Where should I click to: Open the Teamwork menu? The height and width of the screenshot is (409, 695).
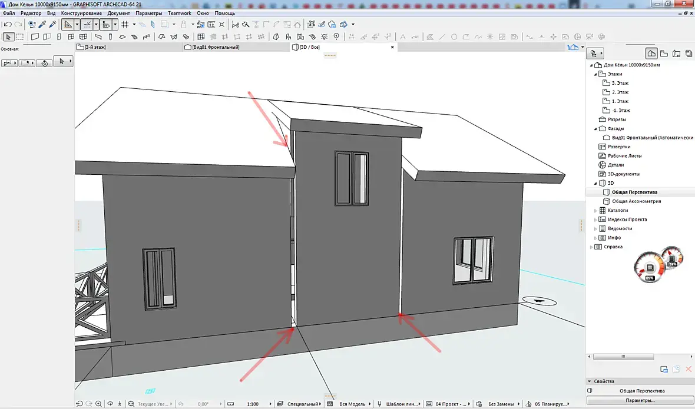point(180,14)
